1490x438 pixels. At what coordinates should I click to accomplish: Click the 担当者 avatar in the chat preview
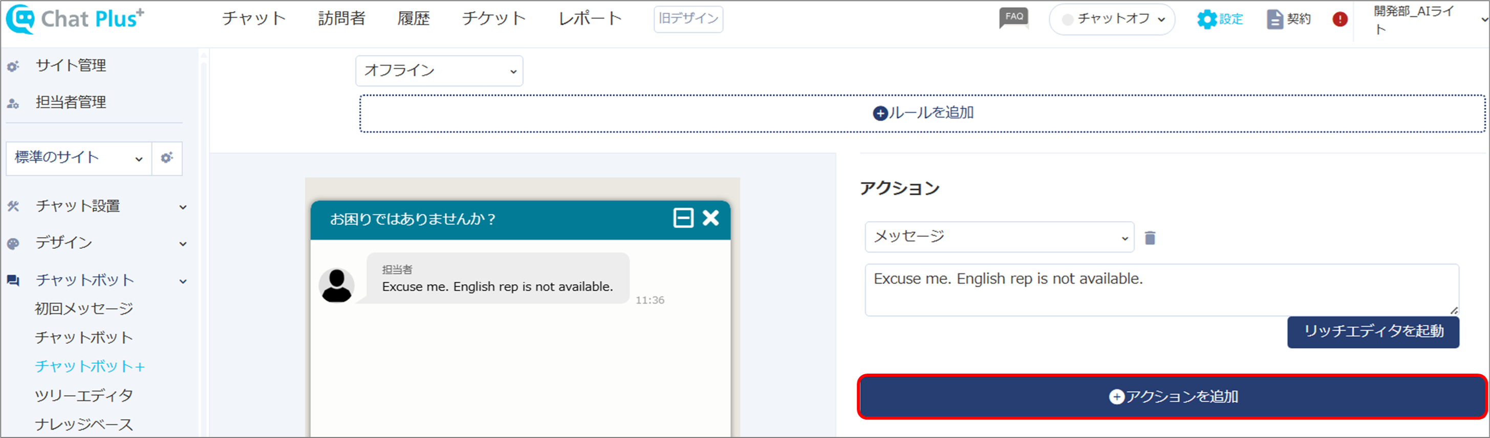point(337,286)
